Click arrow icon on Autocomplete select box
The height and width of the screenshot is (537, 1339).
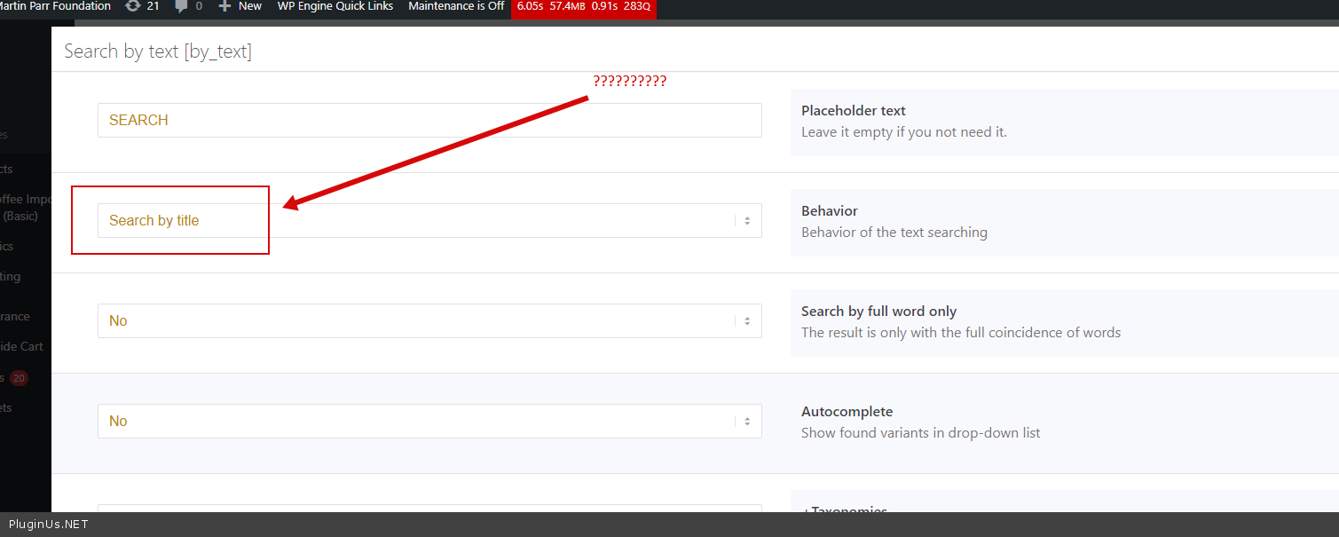(x=747, y=422)
